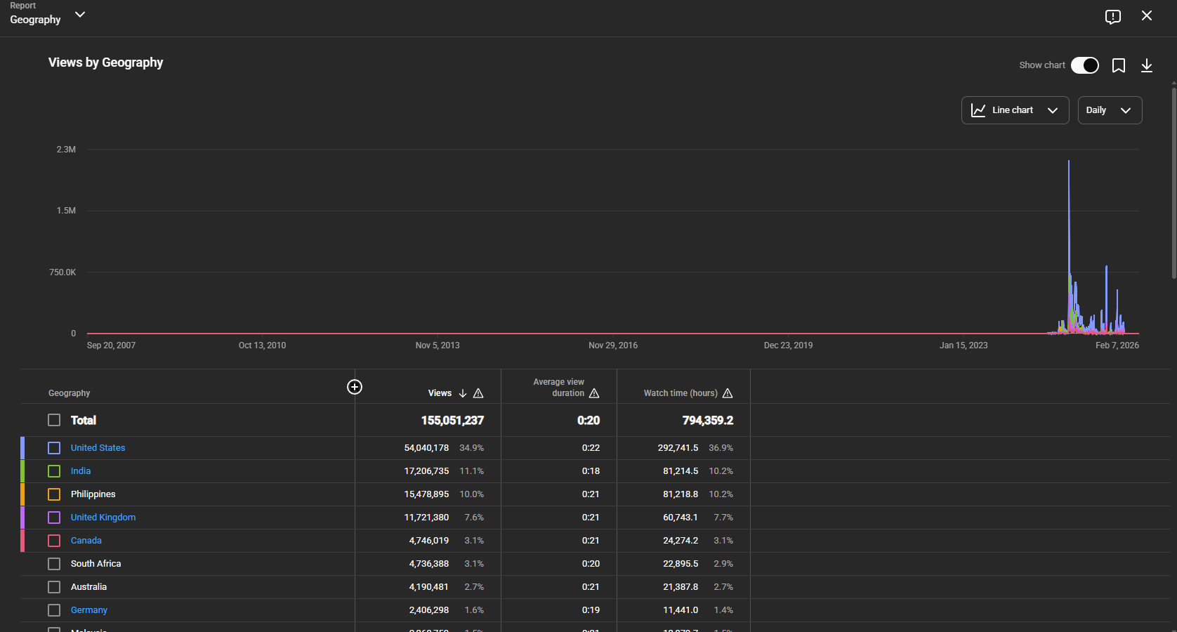The height and width of the screenshot is (632, 1177).
Task: Tick the South Africa checkbox
Action: [54, 564]
